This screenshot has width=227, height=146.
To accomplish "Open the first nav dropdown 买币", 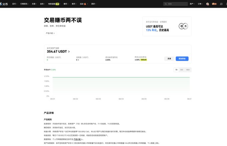I will (x=14, y=4).
